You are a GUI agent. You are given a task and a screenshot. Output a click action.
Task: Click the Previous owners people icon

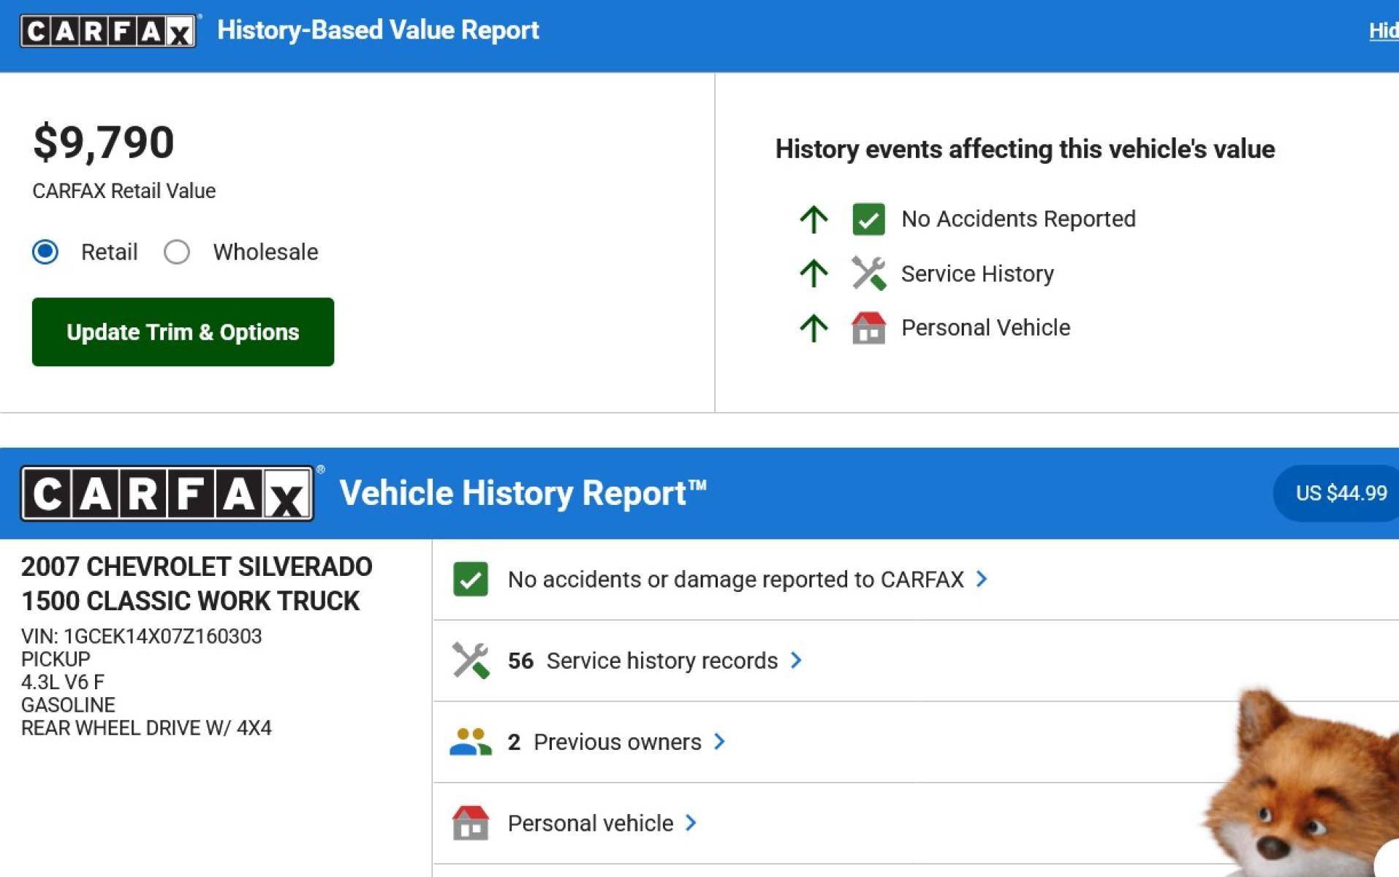[470, 742]
